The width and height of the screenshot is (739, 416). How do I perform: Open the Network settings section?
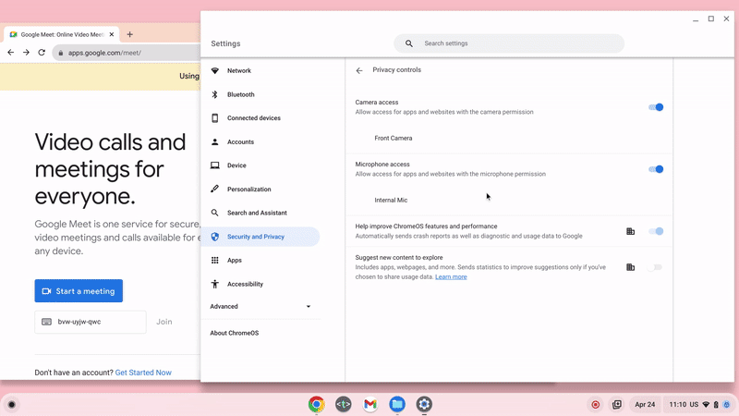click(x=239, y=71)
